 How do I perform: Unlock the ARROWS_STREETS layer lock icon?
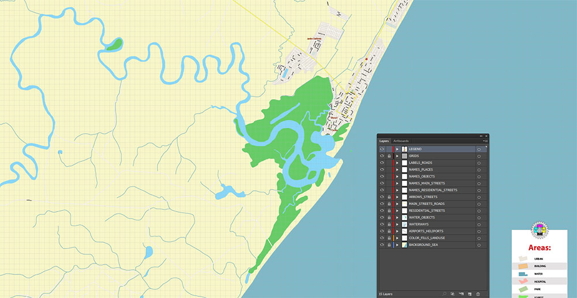[x=389, y=197]
